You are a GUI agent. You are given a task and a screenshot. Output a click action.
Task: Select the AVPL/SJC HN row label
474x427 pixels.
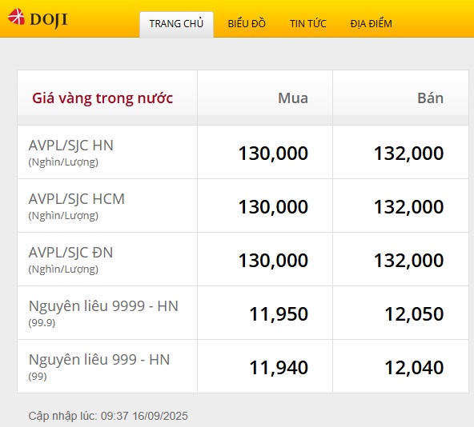(x=70, y=146)
